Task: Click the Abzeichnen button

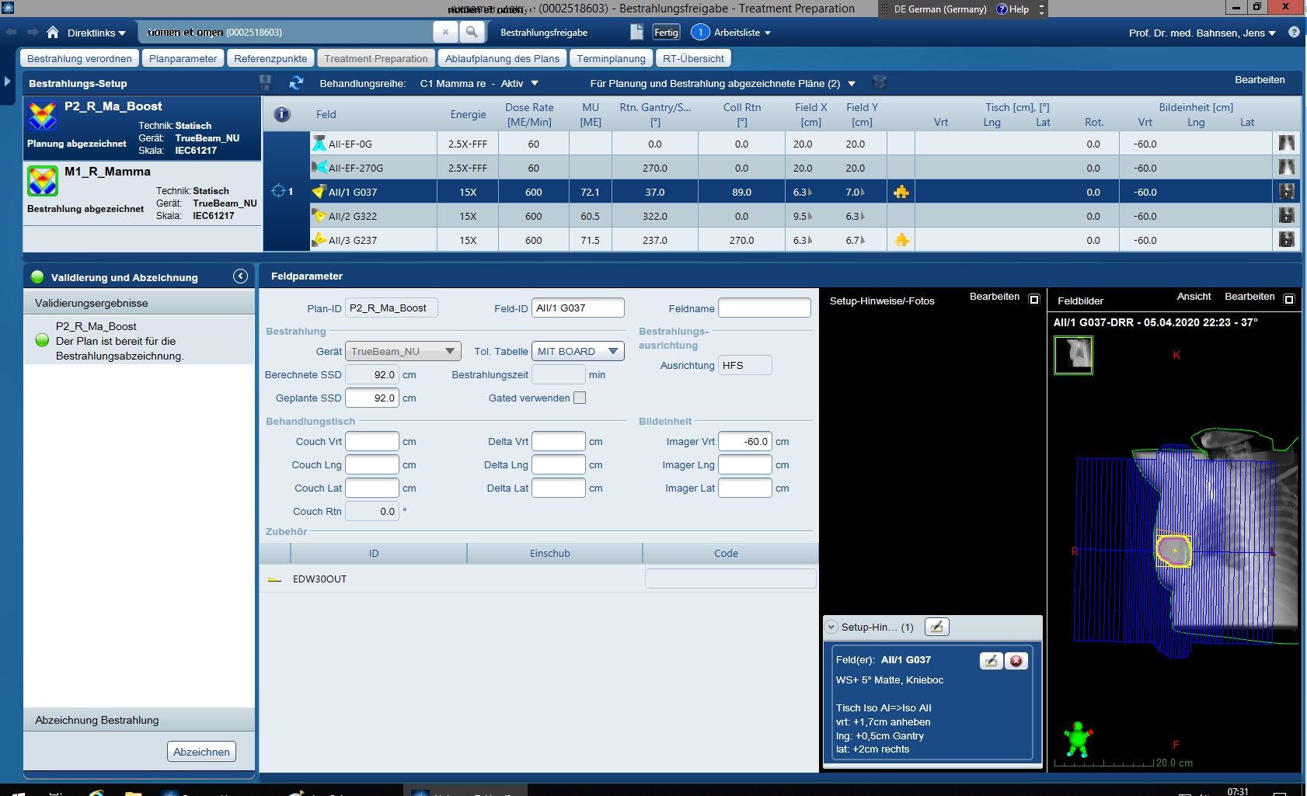Action: coord(201,752)
